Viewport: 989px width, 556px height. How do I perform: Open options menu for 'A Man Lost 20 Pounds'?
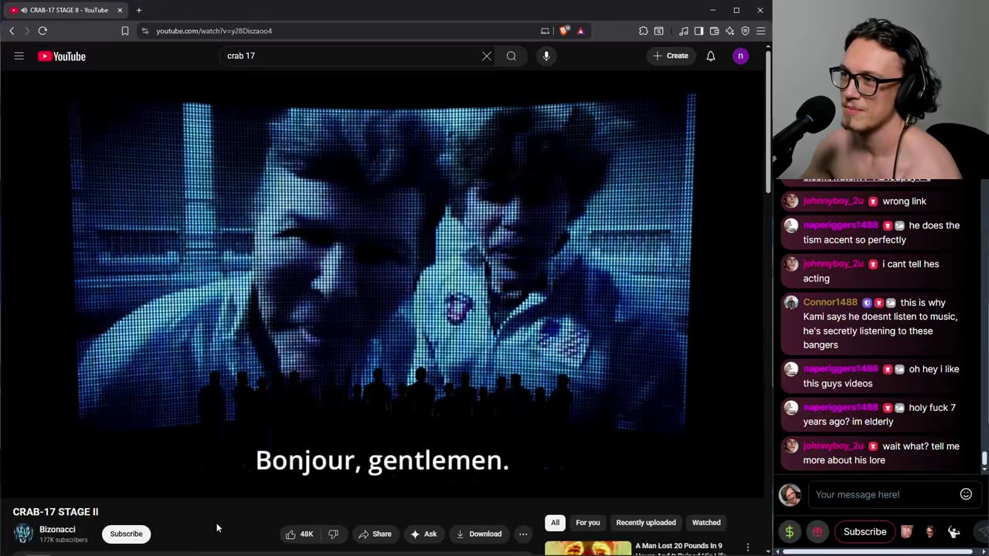pyautogui.click(x=747, y=548)
